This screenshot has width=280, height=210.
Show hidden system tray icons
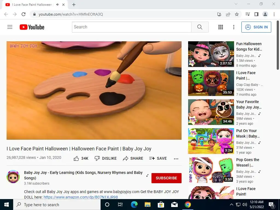pyautogui.click(x=231, y=205)
